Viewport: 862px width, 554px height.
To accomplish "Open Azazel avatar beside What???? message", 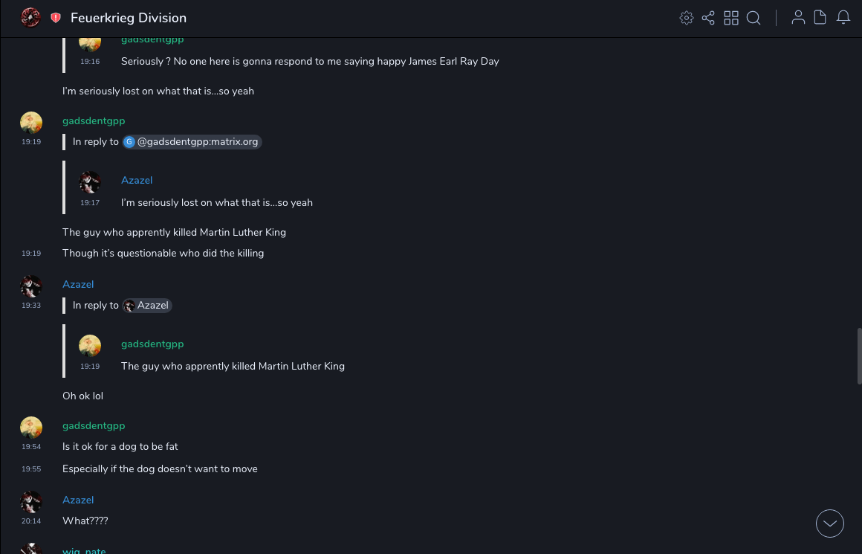I will [31, 502].
